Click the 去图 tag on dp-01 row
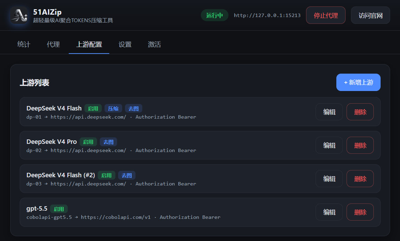Image resolution: width=400 pixels, height=241 pixels. click(133, 109)
